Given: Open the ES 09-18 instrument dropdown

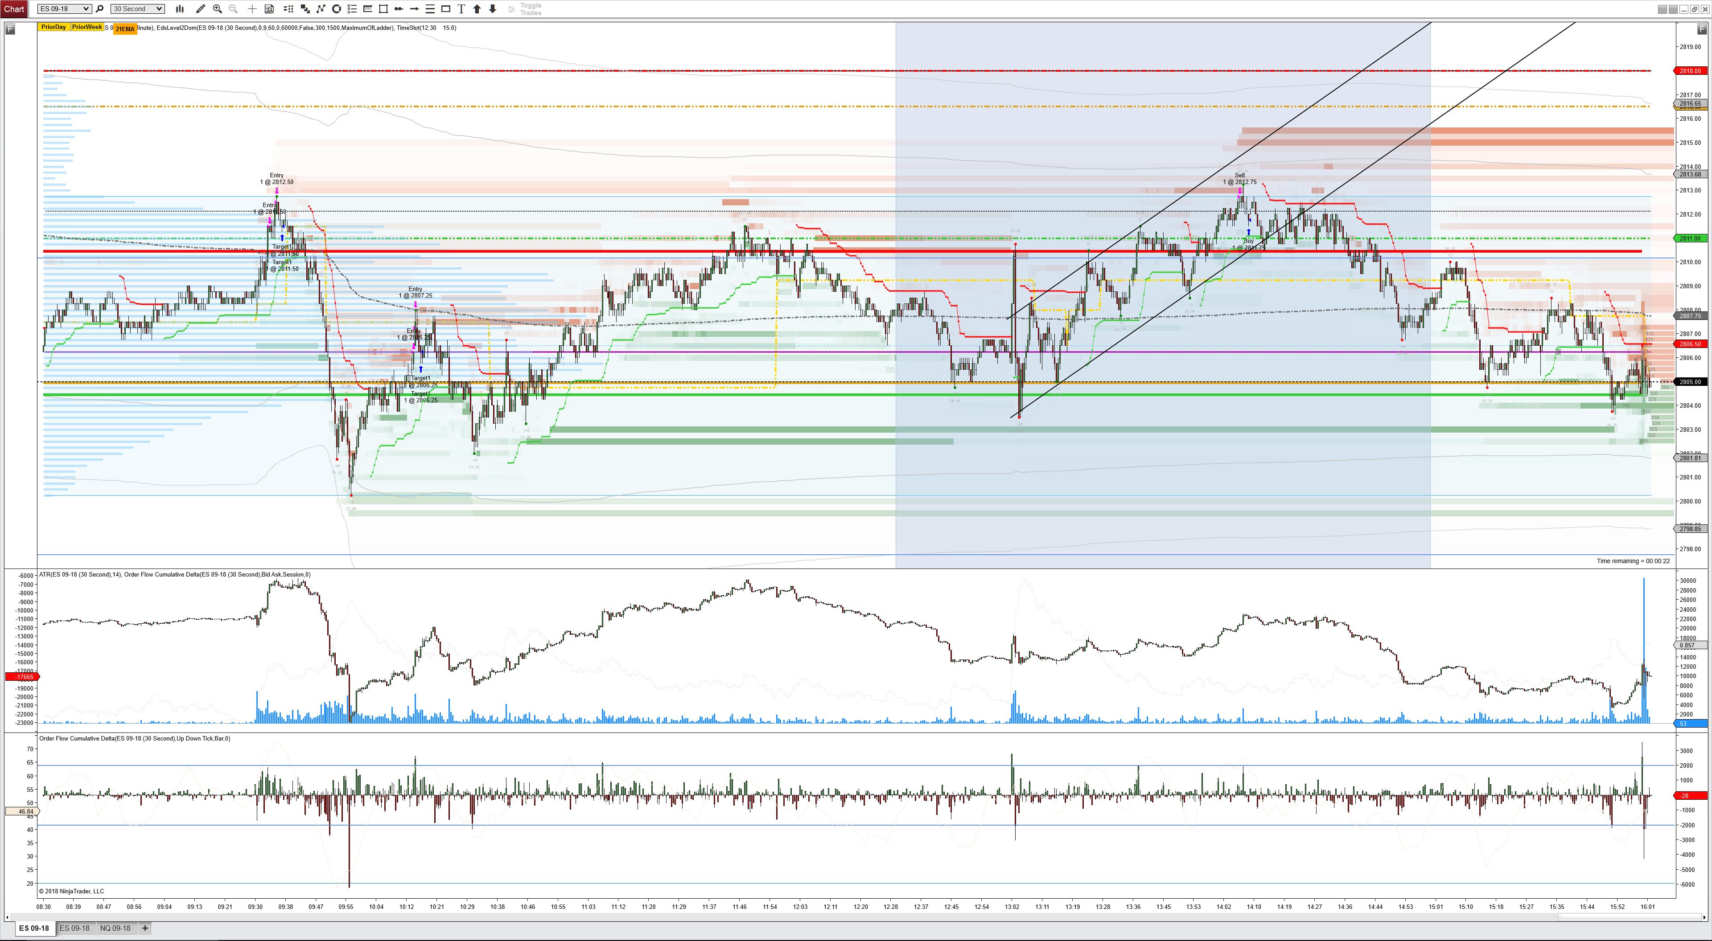Looking at the screenshot, I should coord(65,8).
